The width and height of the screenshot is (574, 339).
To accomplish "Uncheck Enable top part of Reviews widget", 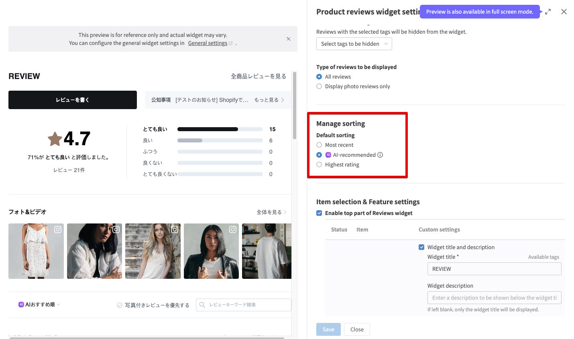I will click(x=319, y=213).
